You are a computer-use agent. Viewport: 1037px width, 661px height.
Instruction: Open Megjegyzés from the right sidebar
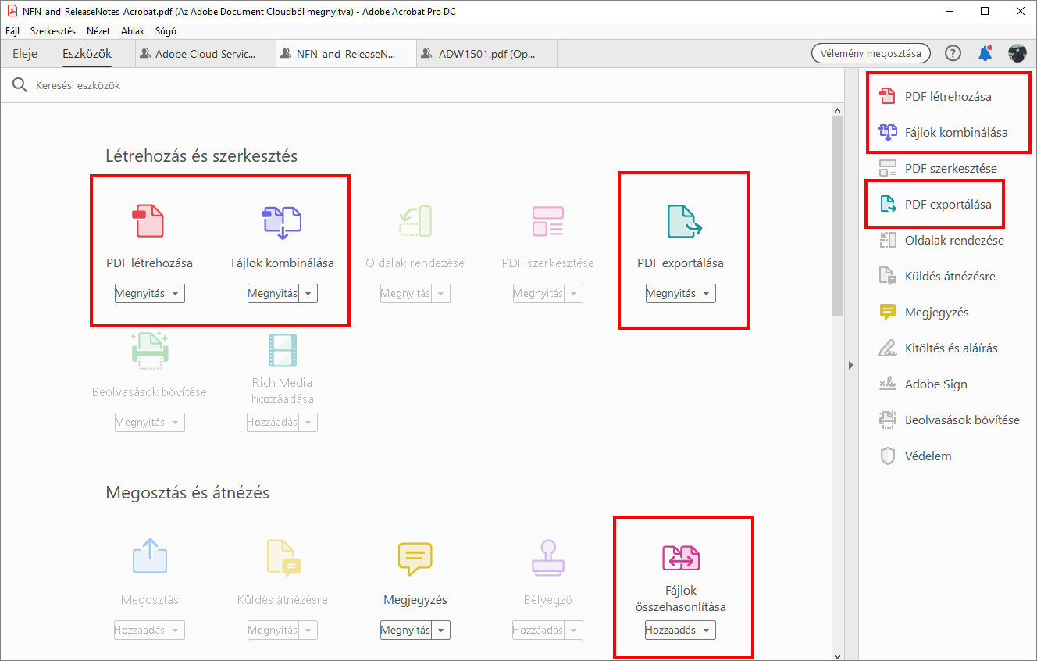pos(926,312)
